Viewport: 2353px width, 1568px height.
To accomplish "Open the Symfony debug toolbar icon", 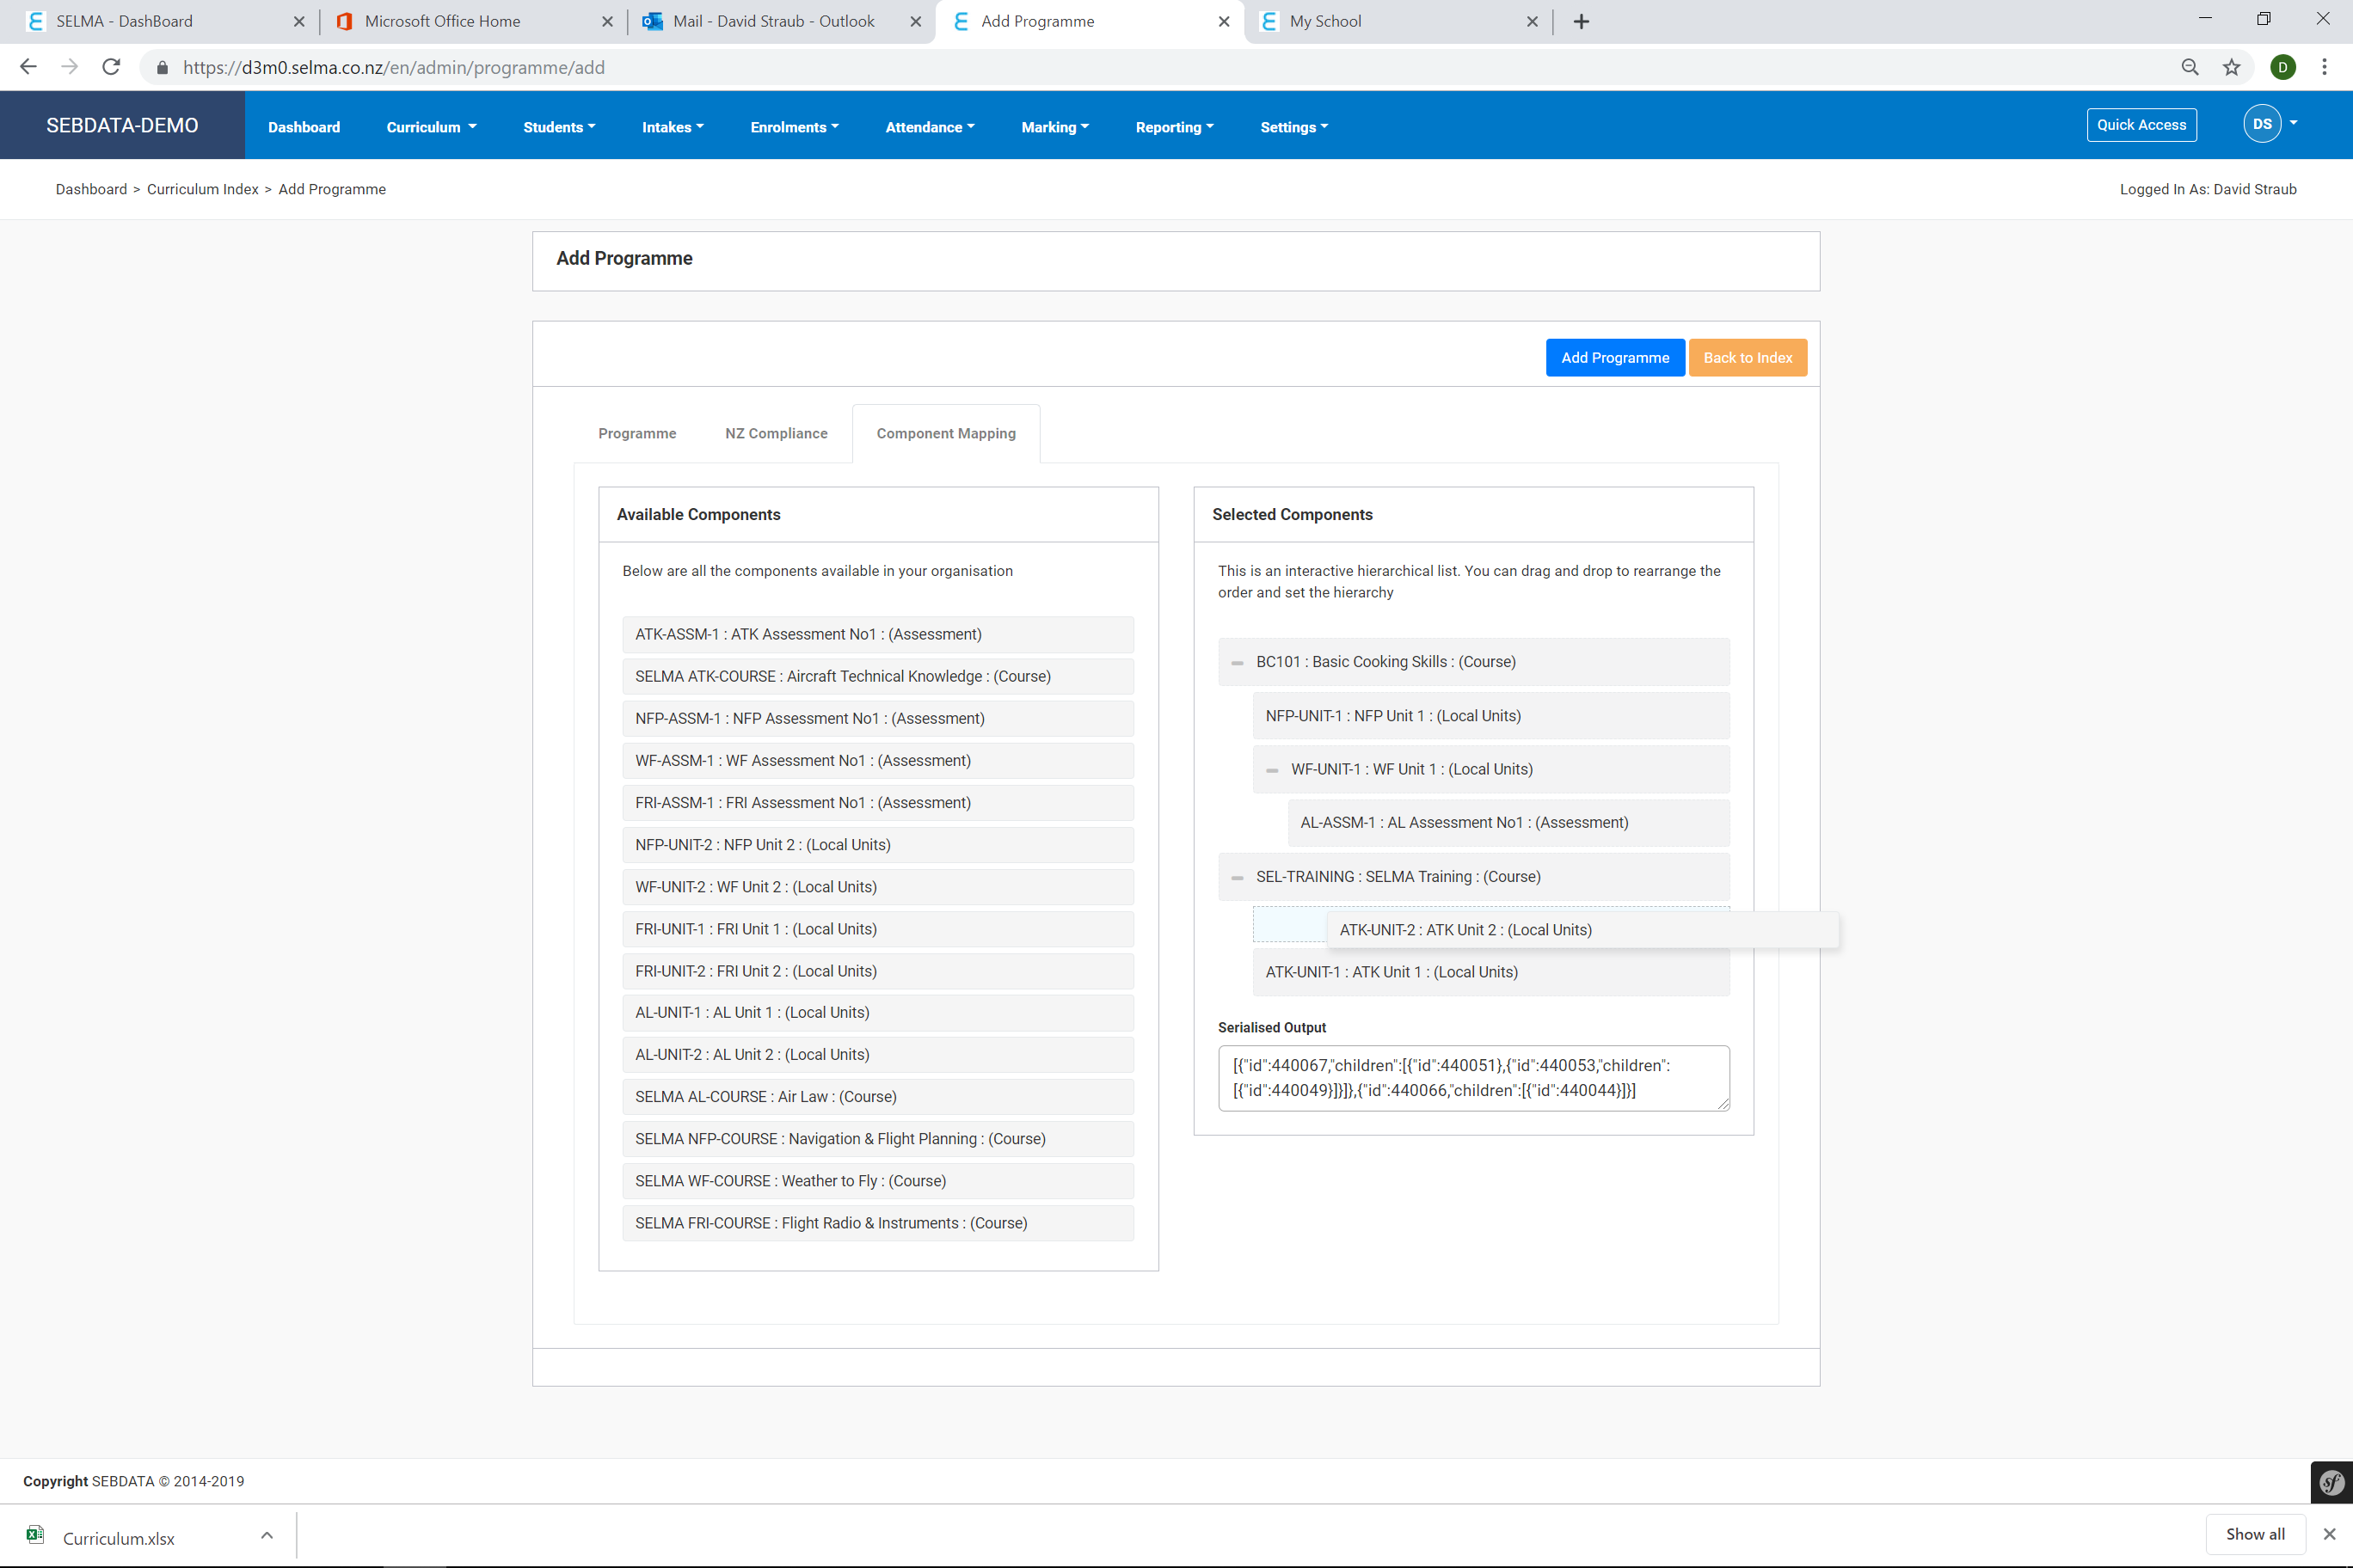I will [2332, 1482].
